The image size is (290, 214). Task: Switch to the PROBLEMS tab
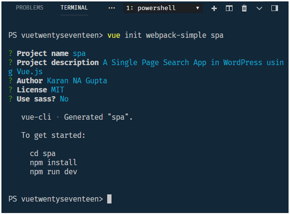(29, 8)
